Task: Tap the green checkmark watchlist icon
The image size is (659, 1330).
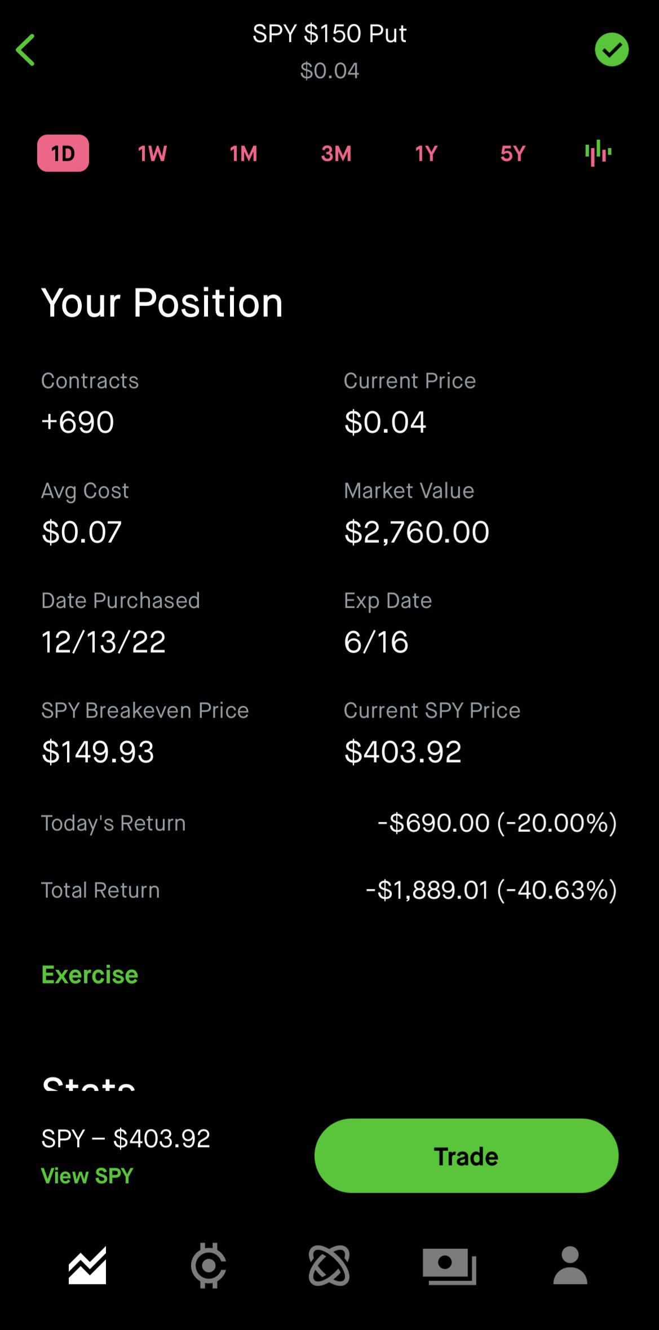Action: [x=612, y=50]
